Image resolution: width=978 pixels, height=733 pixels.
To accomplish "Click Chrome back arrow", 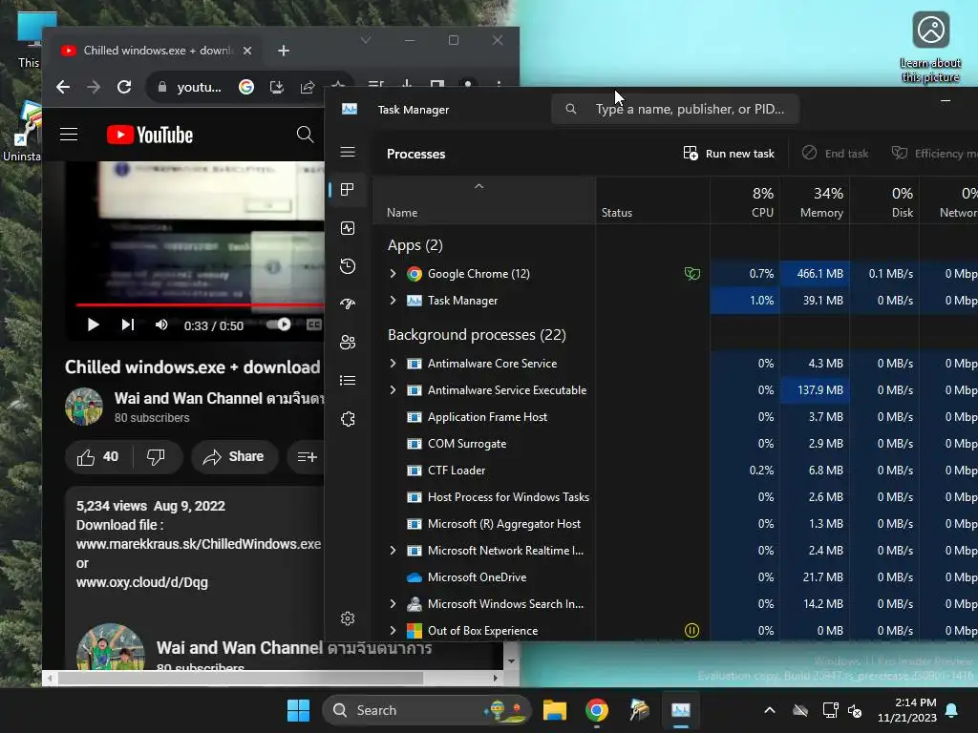I will (62, 87).
